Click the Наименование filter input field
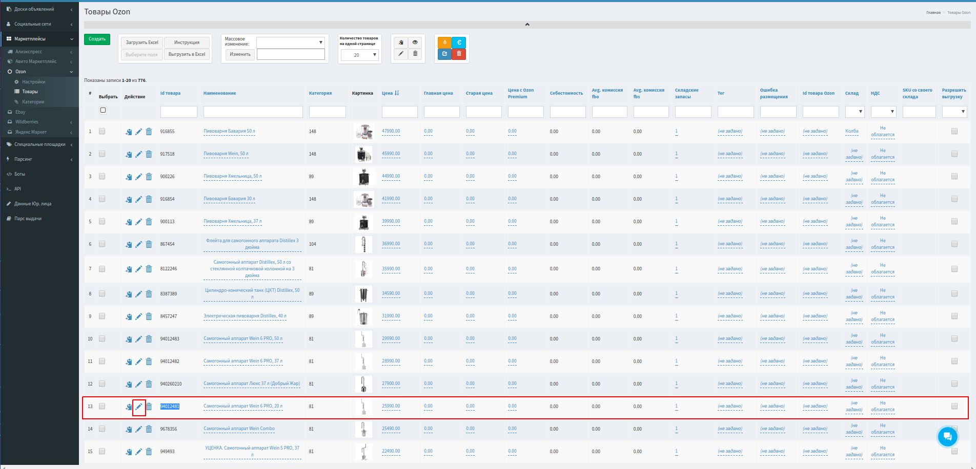This screenshot has width=976, height=469. pos(253,112)
